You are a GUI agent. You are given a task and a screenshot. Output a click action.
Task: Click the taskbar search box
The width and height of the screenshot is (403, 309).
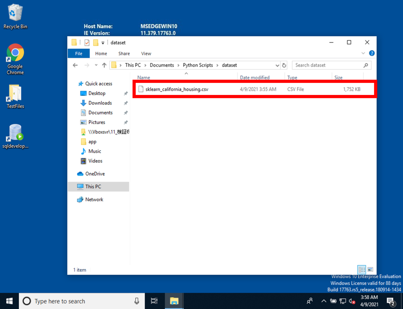82,301
